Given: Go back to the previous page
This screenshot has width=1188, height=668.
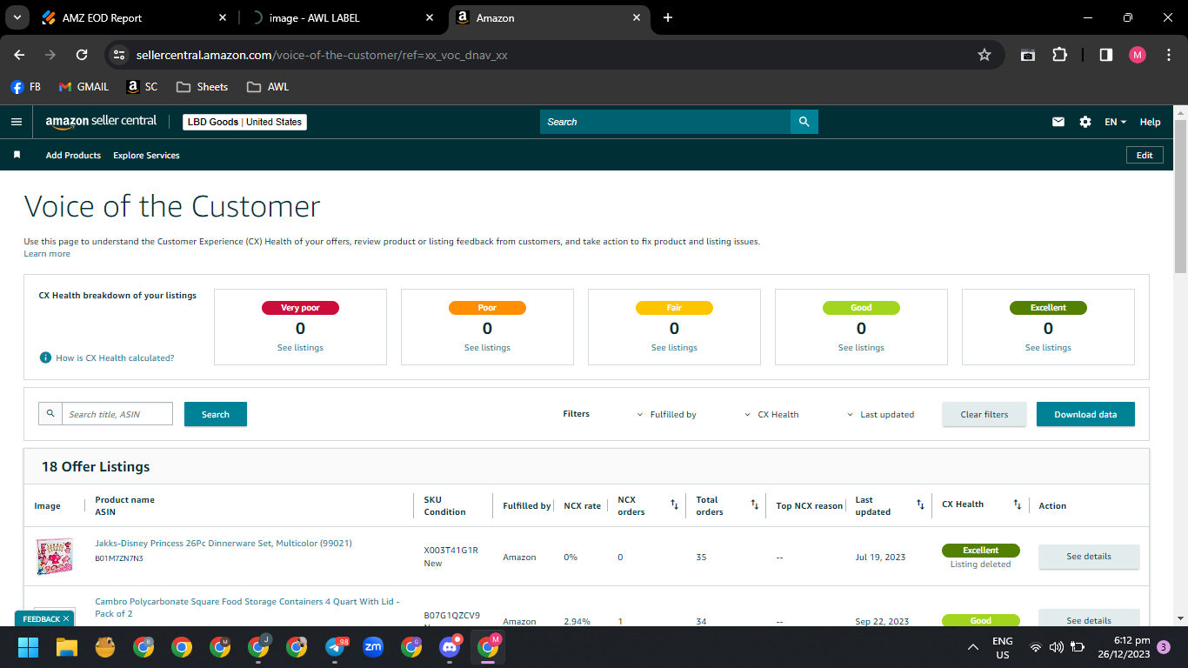Looking at the screenshot, I should pos(19,55).
